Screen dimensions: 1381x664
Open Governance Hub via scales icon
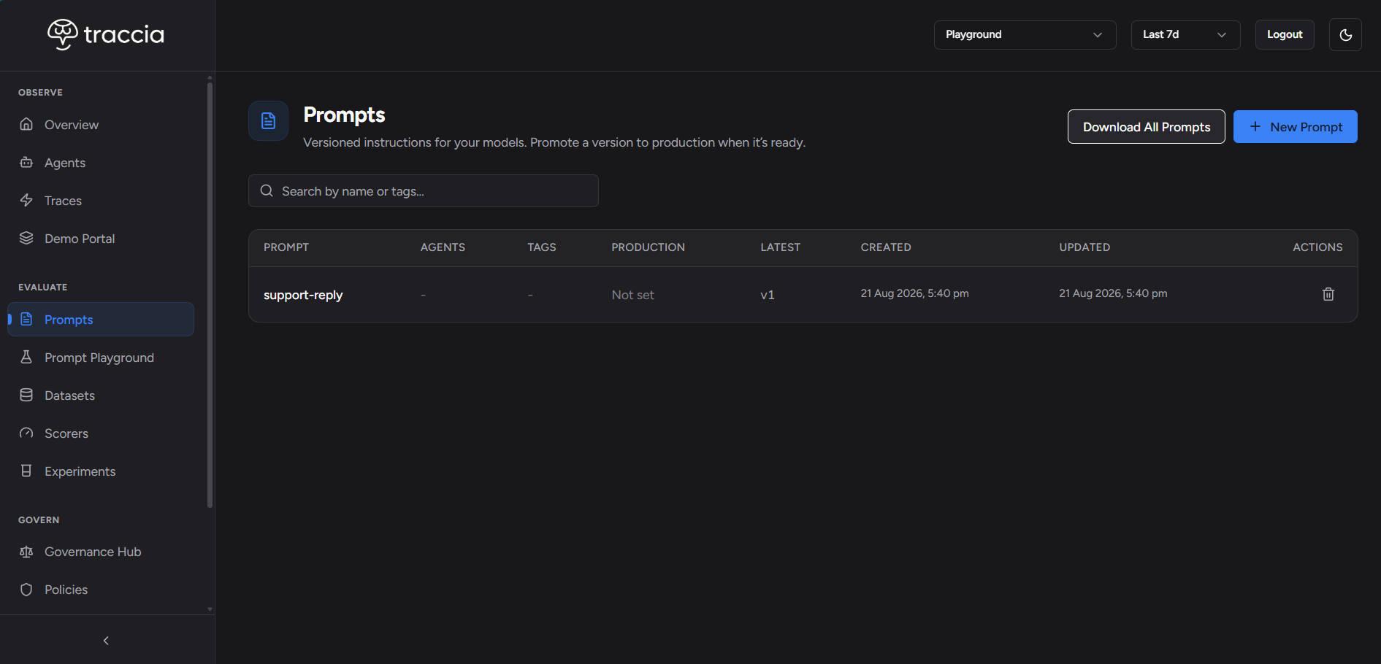coord(26,552)
